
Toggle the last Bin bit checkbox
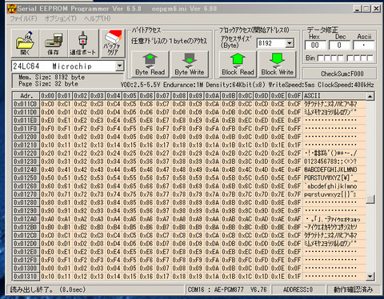[x=370, y=58]
